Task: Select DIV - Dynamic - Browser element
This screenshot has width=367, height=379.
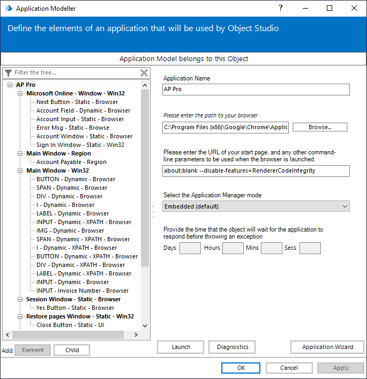Action: [69, 197]
